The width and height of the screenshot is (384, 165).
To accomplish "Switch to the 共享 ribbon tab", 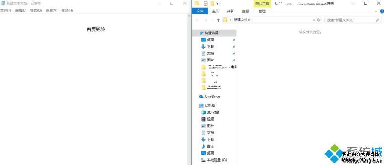I will 230,11.
